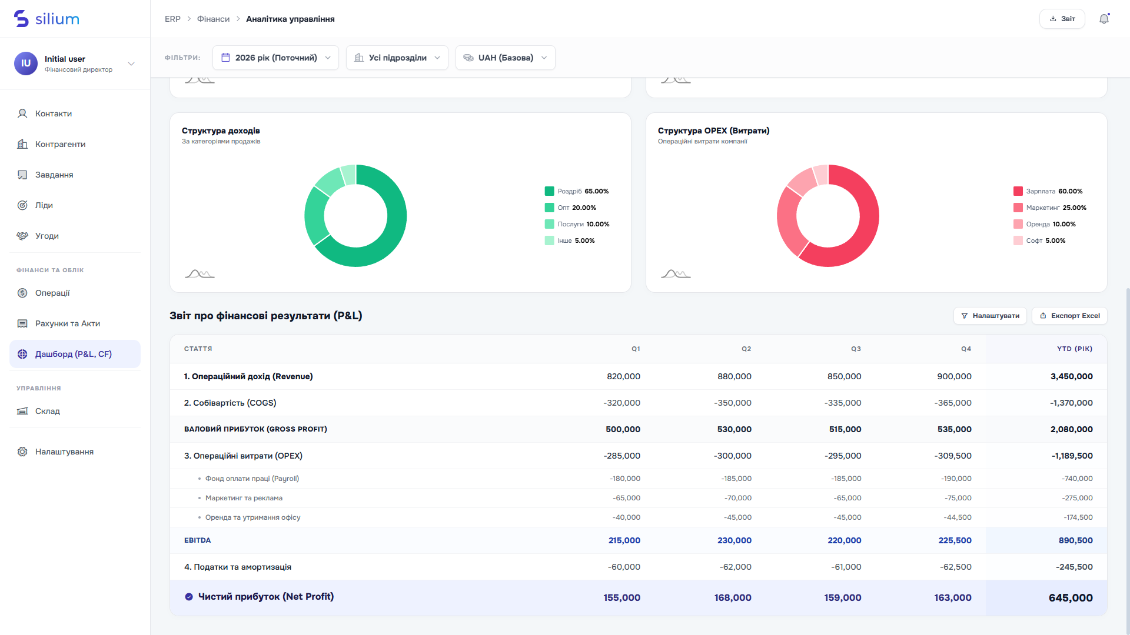Open Угоди handshake item
The height and width of the screenshot is (635, 1130).
click(x=75, y=236)
